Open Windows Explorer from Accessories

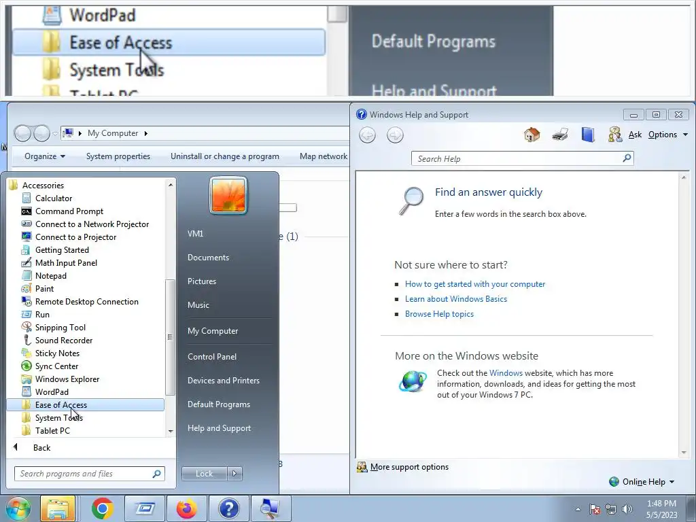point(67,379)
